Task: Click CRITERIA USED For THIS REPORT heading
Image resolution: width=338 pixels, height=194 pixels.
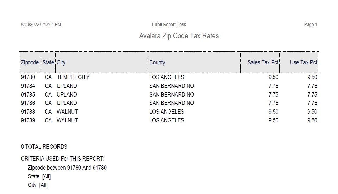Action: click(x=63, y=159)
